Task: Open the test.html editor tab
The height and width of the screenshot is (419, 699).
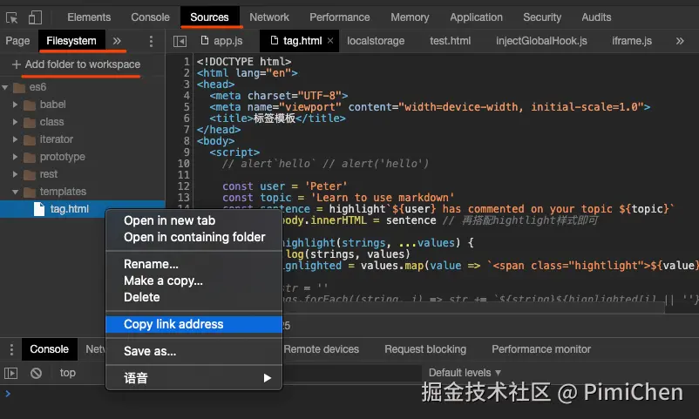Action: coord(451,41)
